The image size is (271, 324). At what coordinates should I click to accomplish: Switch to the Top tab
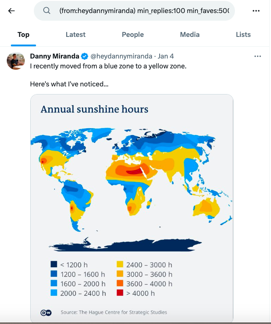click(23, 35)
